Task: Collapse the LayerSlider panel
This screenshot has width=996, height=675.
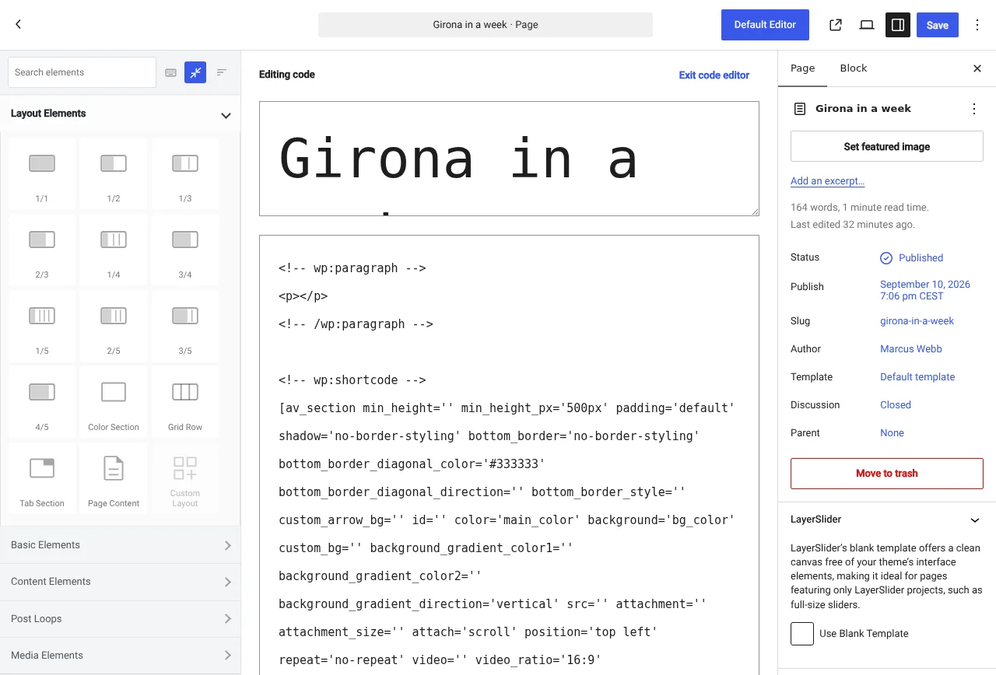Action: click(887, 519)
